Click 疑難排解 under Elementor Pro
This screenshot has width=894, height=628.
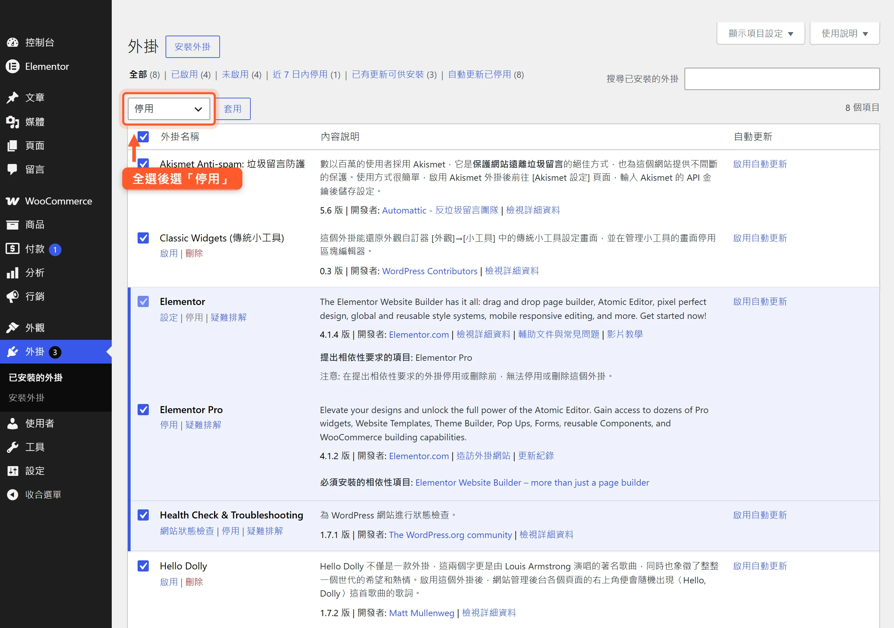203,425
